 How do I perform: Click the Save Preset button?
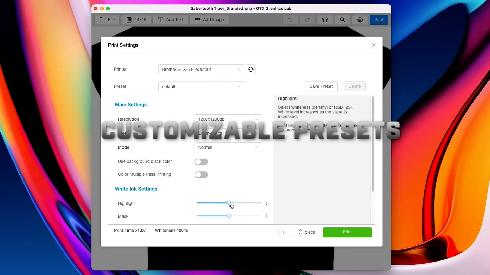(x=321, y=86)
